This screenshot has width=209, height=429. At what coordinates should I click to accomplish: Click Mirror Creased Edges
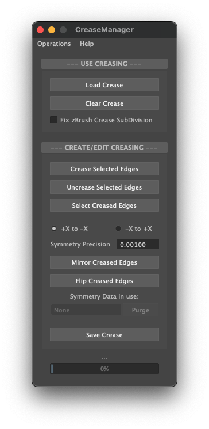point(104,262)
